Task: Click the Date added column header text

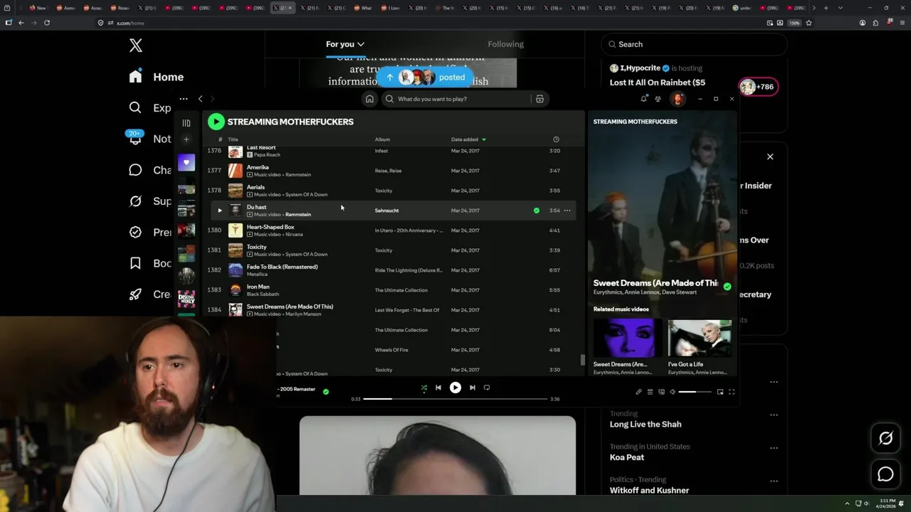Action: click(465, 139)
